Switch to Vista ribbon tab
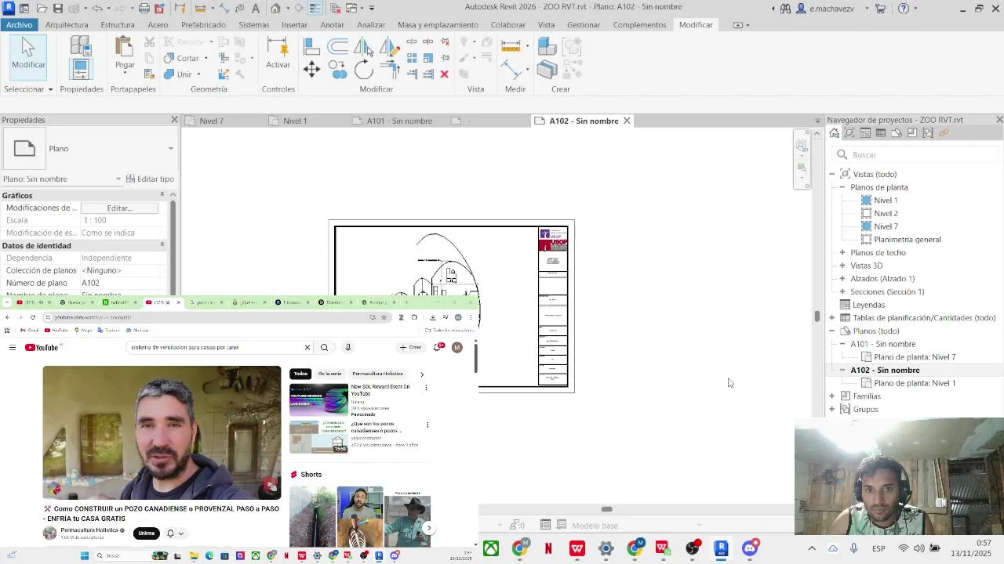Screen dimensions: 1004x564 pos(546,25)
